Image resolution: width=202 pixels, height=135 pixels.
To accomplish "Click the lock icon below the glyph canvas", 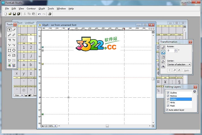I will click(42, 126).
